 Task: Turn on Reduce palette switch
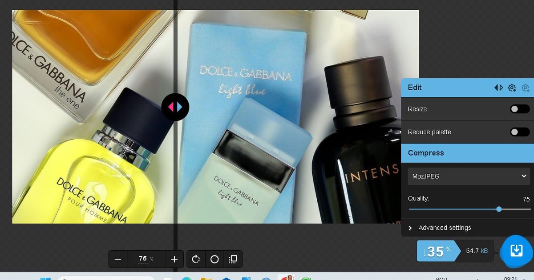pyautogui.click(x=519, y=132)
